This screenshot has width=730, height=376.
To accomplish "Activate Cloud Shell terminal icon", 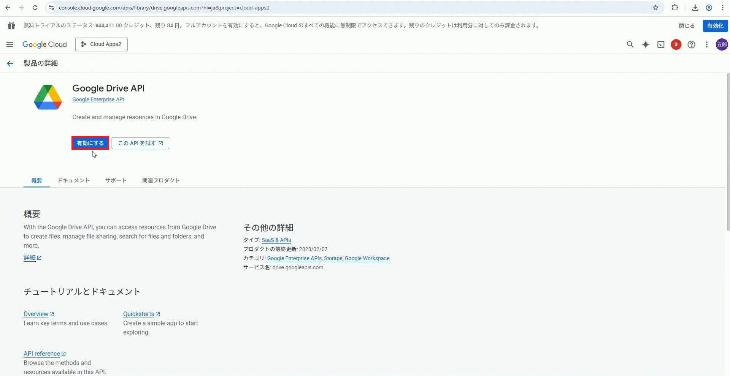I will 661,44.
